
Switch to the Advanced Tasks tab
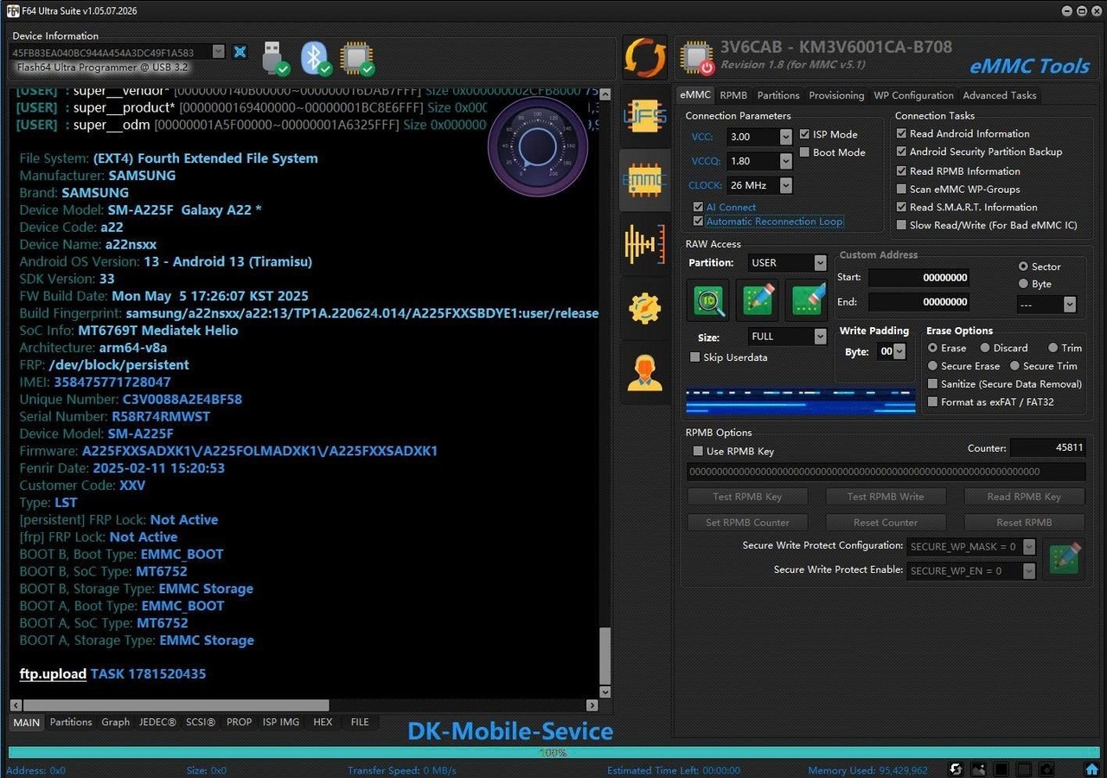(999, 95)
